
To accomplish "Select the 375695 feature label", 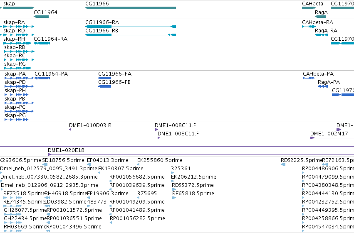I will (x=147, y=194).
